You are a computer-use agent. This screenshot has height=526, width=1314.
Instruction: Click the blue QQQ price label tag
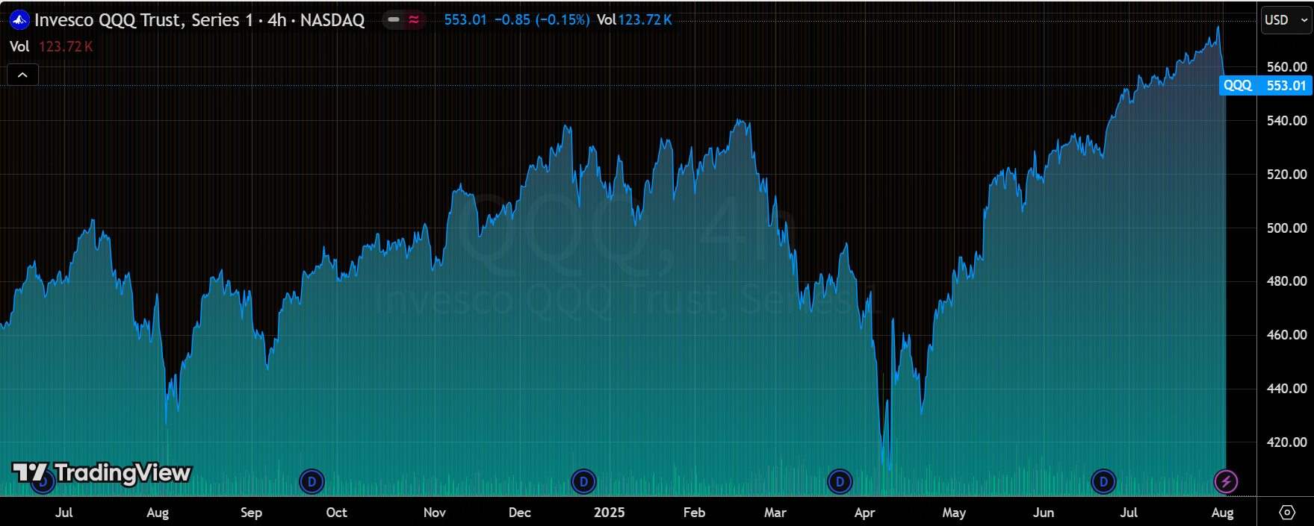(1238, 86)
